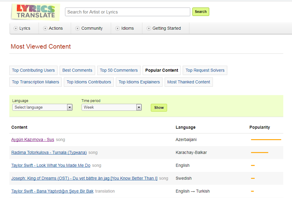The height and width of the screenshot is (198, 292).
Task: Click the arrow icon beside Getting Started
Action: [149, 29]
